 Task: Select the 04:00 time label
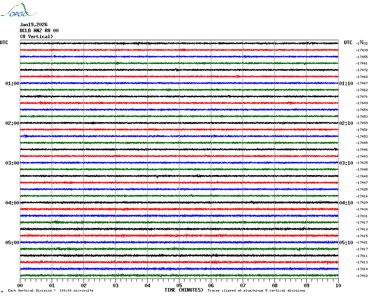click(x=12, y=203)
